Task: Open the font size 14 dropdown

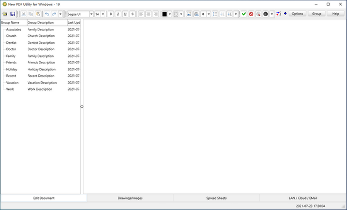Action: [103, 14]
